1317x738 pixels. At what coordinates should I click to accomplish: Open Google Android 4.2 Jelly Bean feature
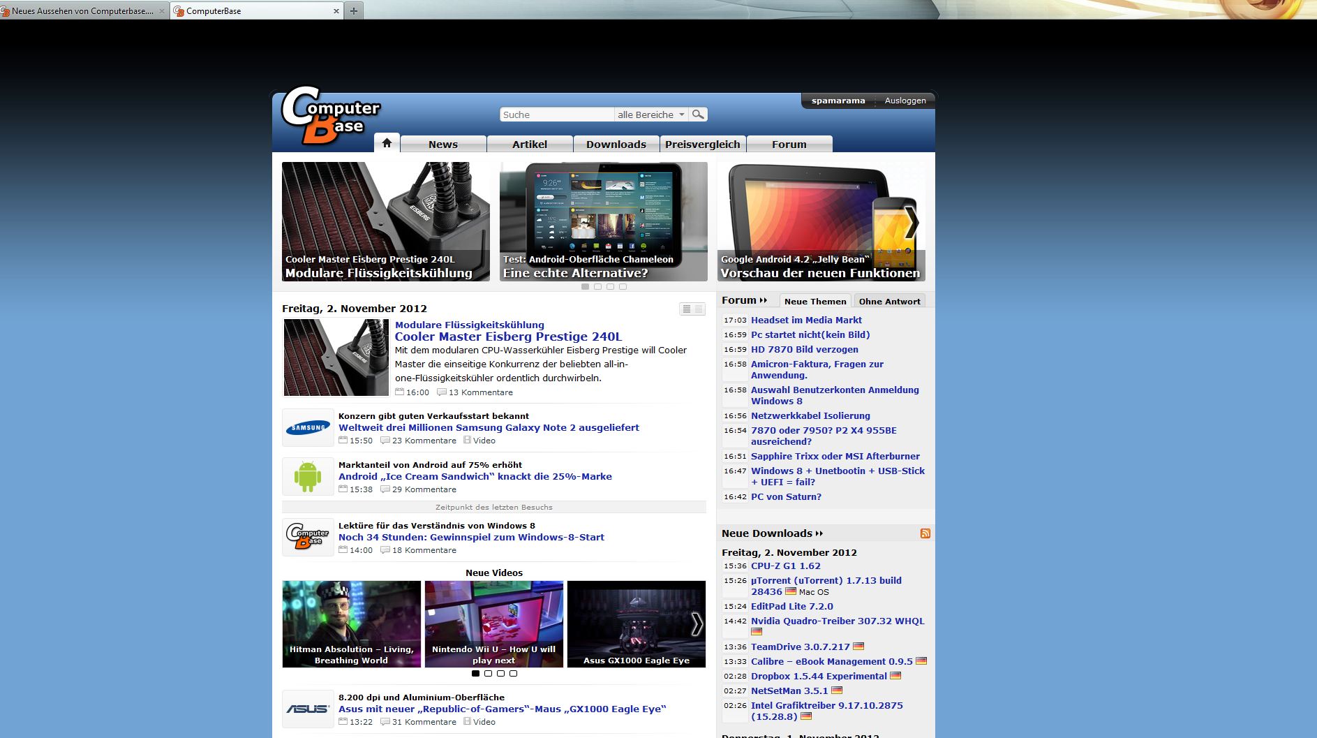(821, 221)
